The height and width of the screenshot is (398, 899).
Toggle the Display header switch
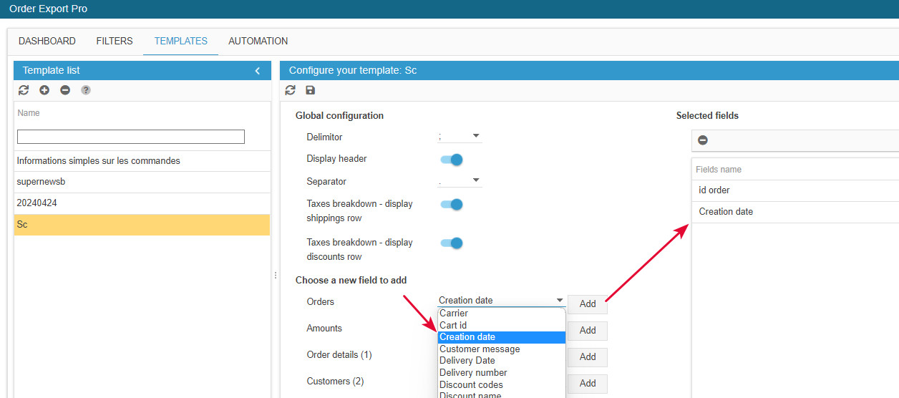[452, 160]
